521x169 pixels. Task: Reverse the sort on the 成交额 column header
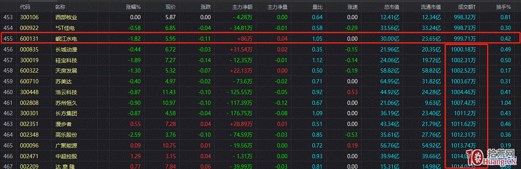466,7
